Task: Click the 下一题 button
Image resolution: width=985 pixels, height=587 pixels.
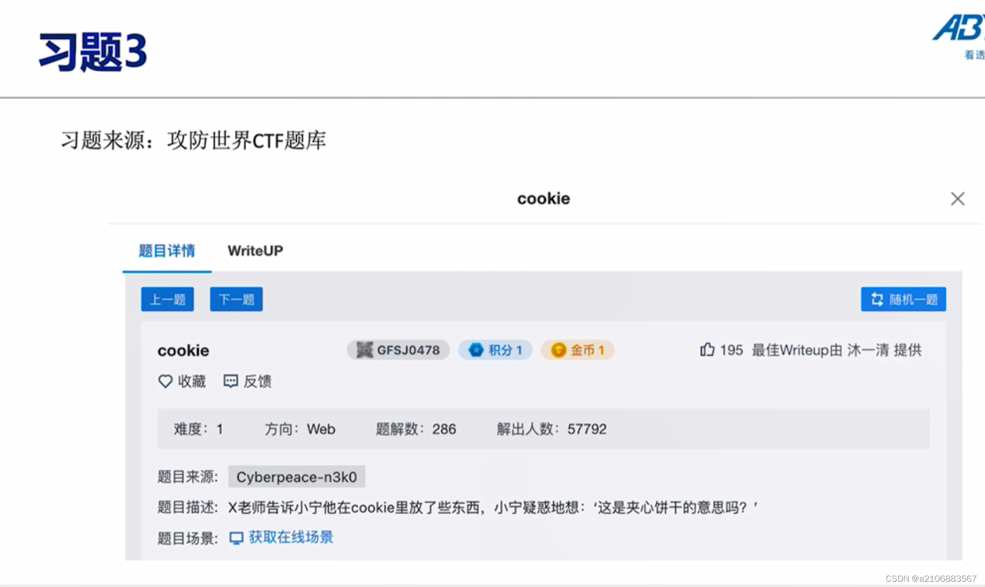Action: [236, 299]
